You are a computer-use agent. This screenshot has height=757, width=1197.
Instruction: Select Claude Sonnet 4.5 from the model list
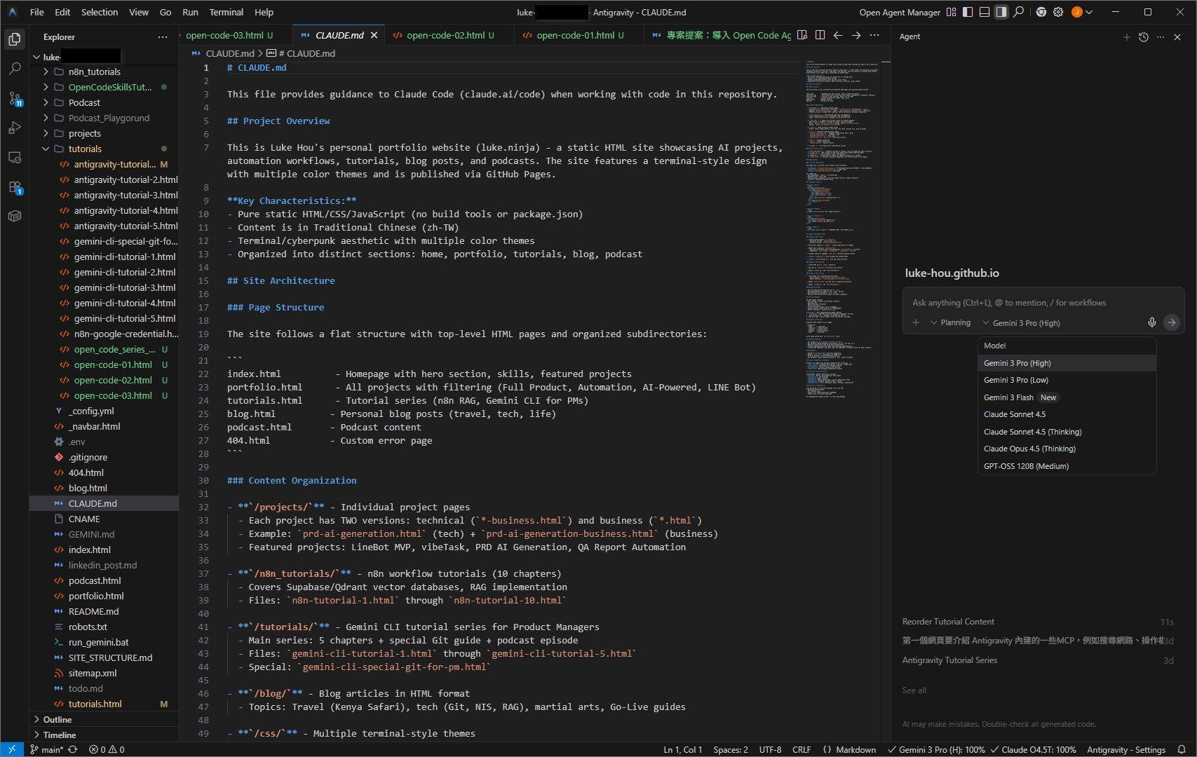point(1015,414)
